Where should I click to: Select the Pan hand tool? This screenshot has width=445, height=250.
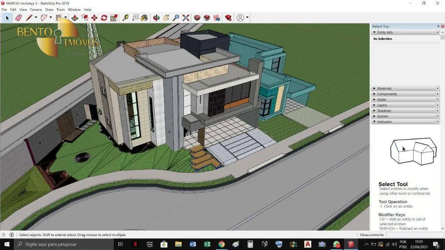pos(166,18)
